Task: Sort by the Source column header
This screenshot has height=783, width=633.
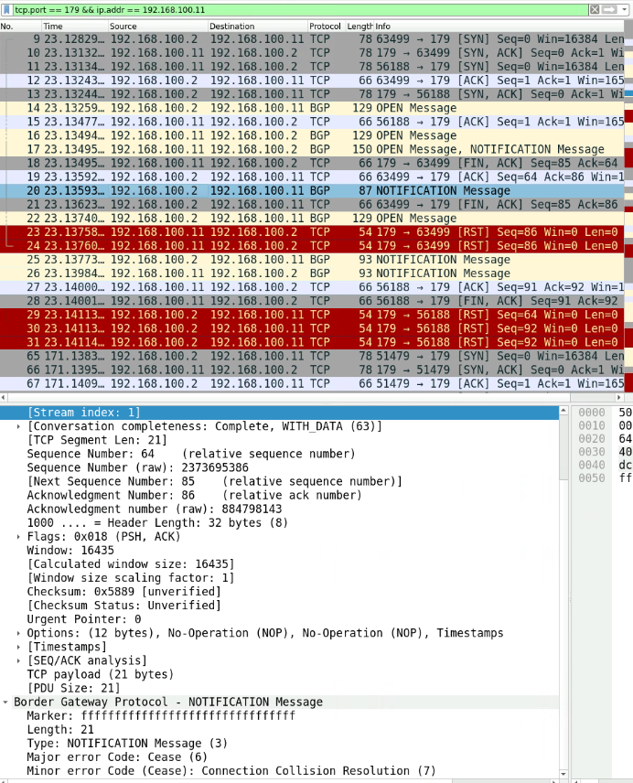Action: point(157,26)
